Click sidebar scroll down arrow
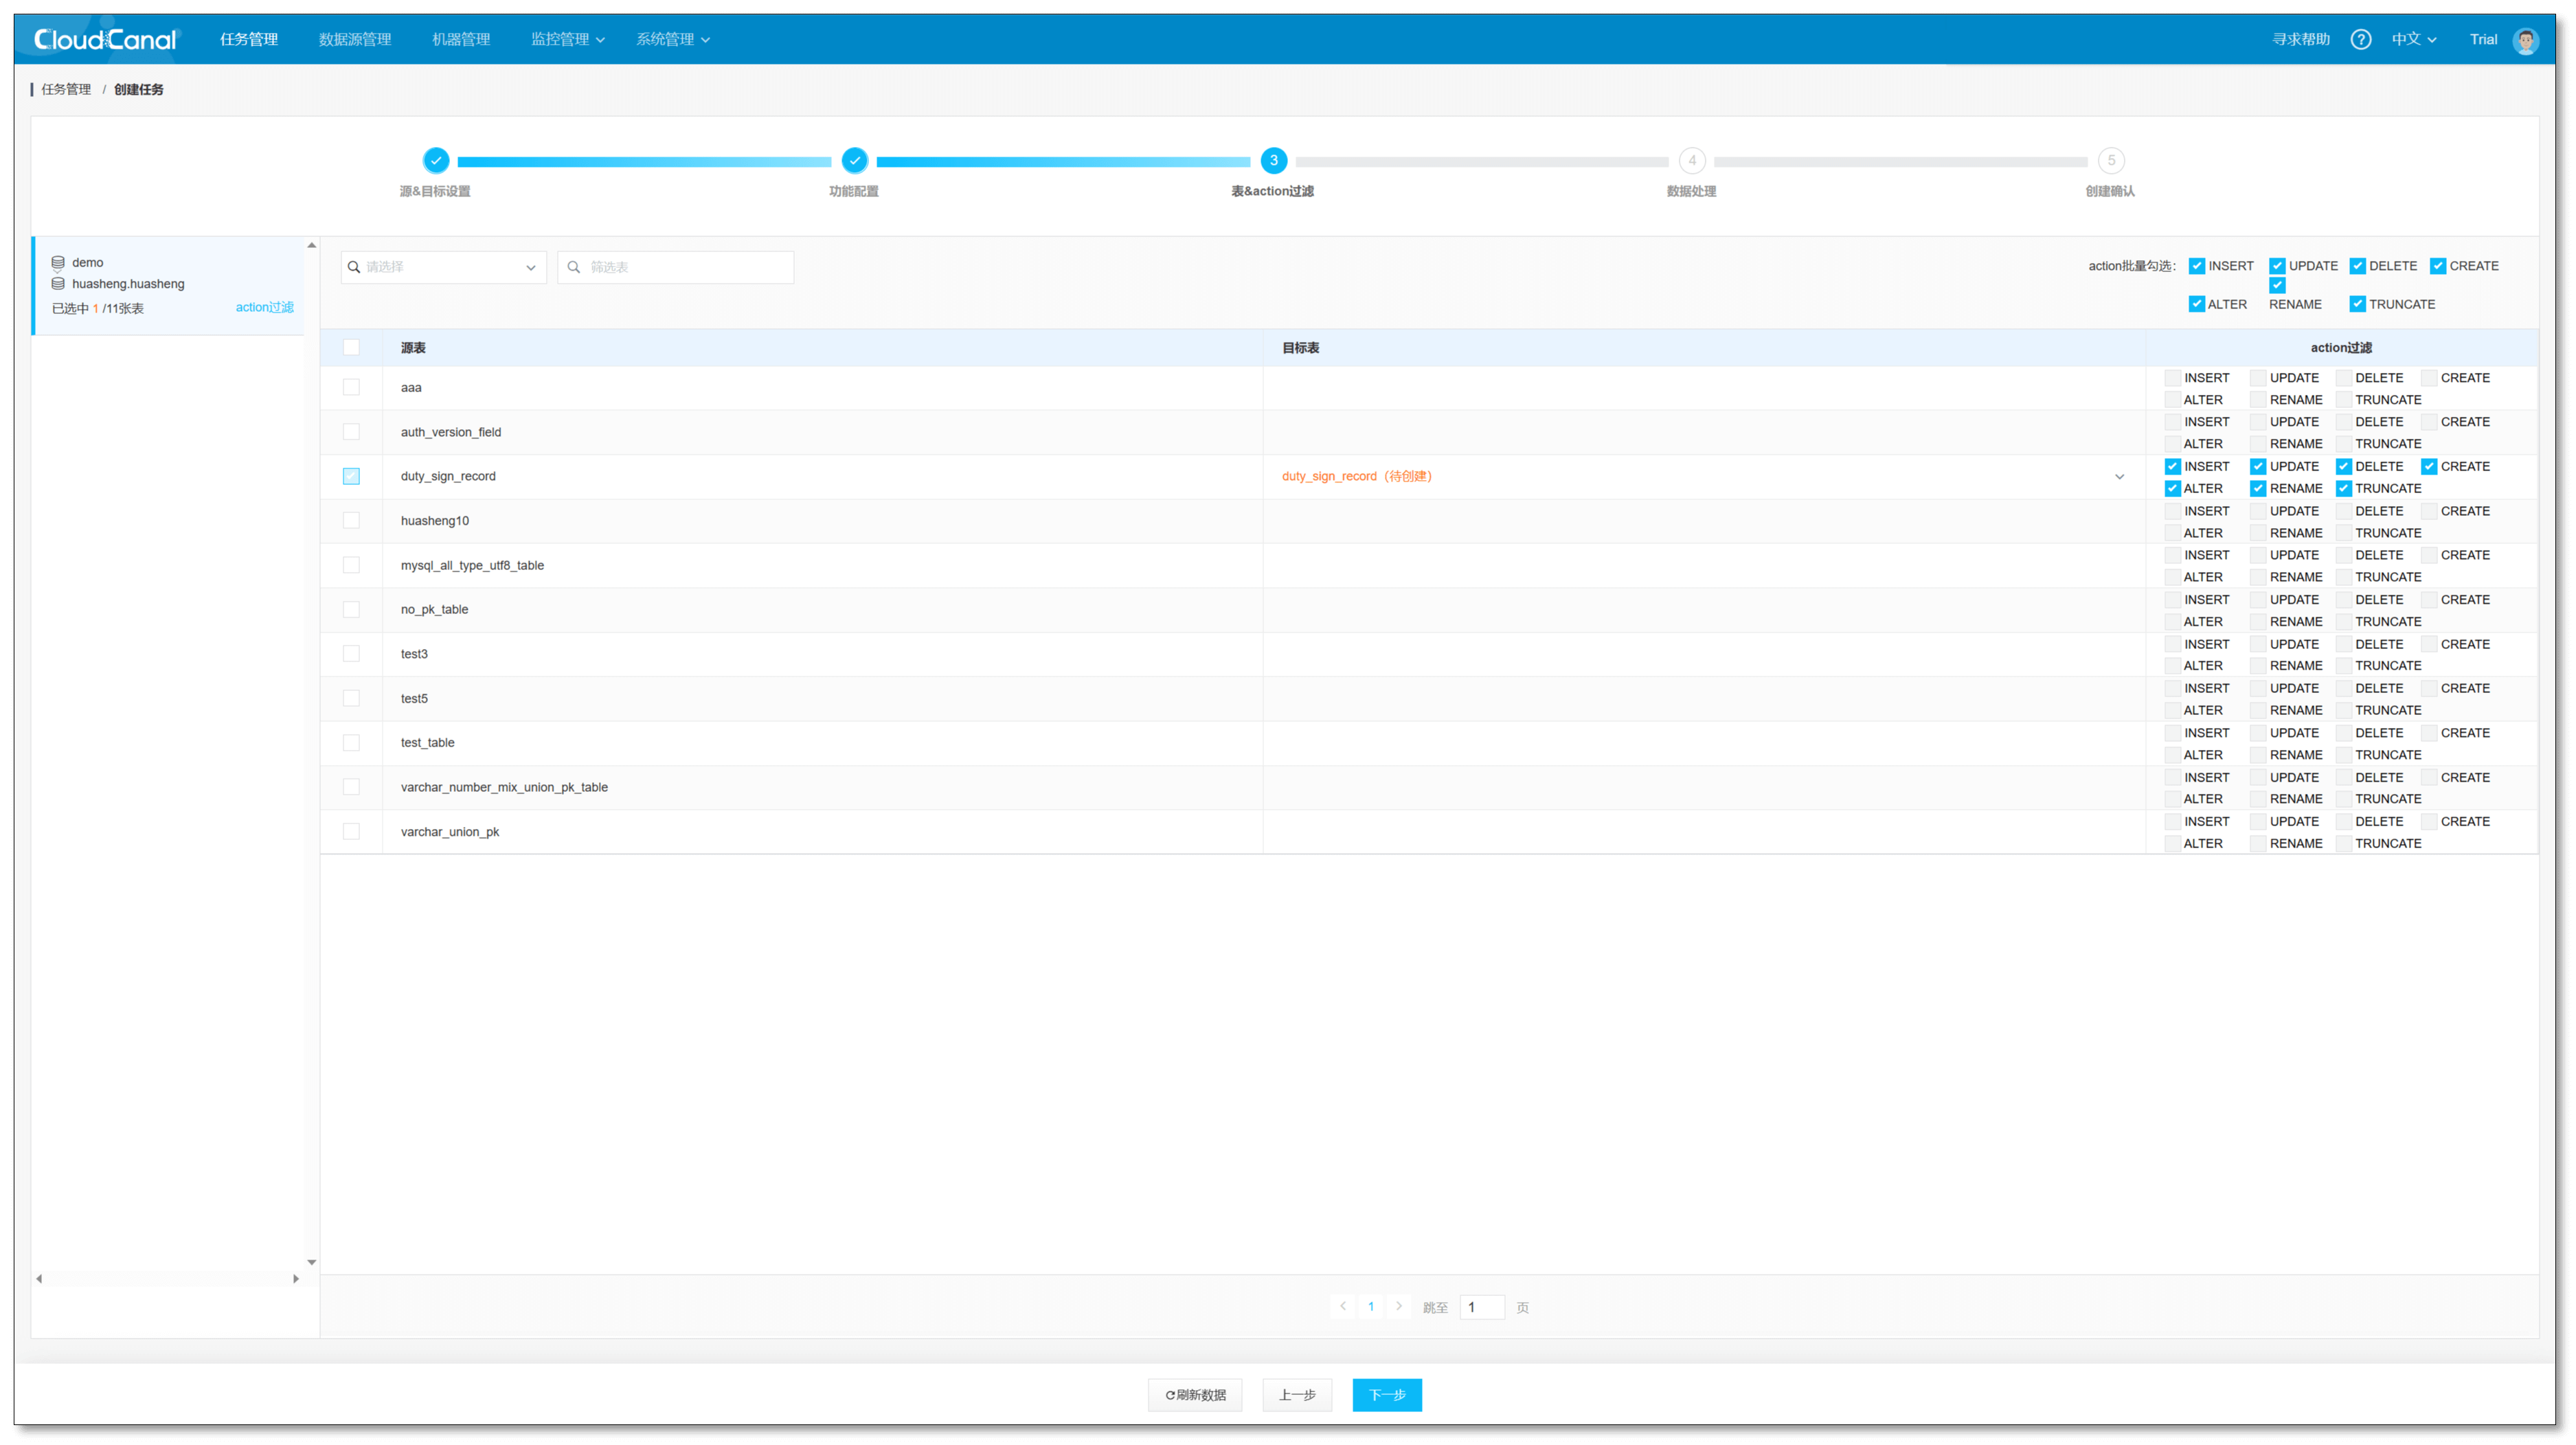Image resolution: width=2576 pixels, height=1445 pixels. click(311, 1262)
